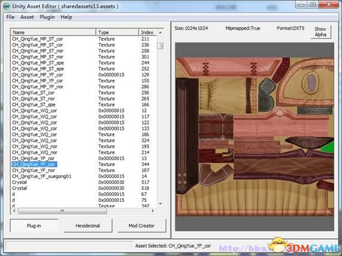This screenshot has width=342, height=256.
Task: Select CH_QingYue_MP_YF_cor with index 129
Action: [83, 75]
